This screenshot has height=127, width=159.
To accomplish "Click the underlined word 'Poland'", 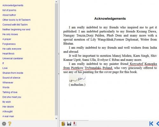I will click(108, 68).
